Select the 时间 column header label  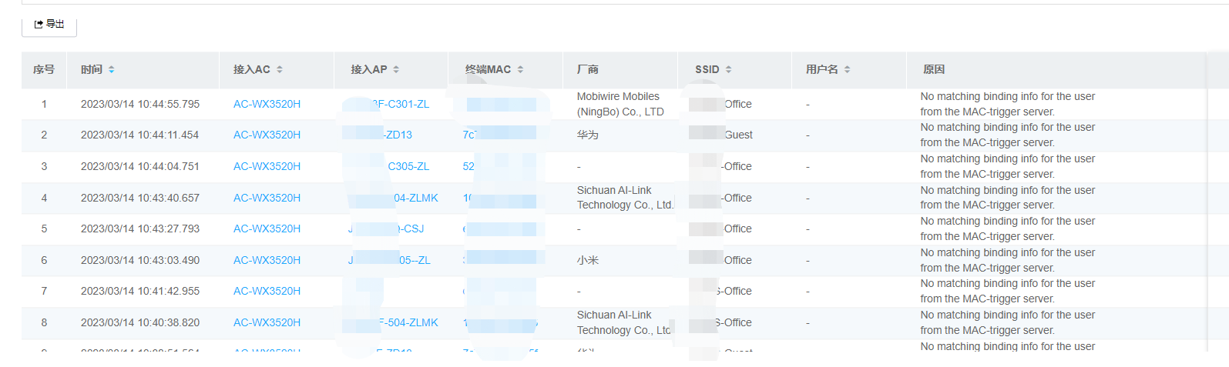[92, 69]
